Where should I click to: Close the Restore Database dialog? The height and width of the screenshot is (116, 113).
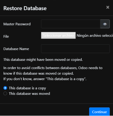[x=108, y=7]
